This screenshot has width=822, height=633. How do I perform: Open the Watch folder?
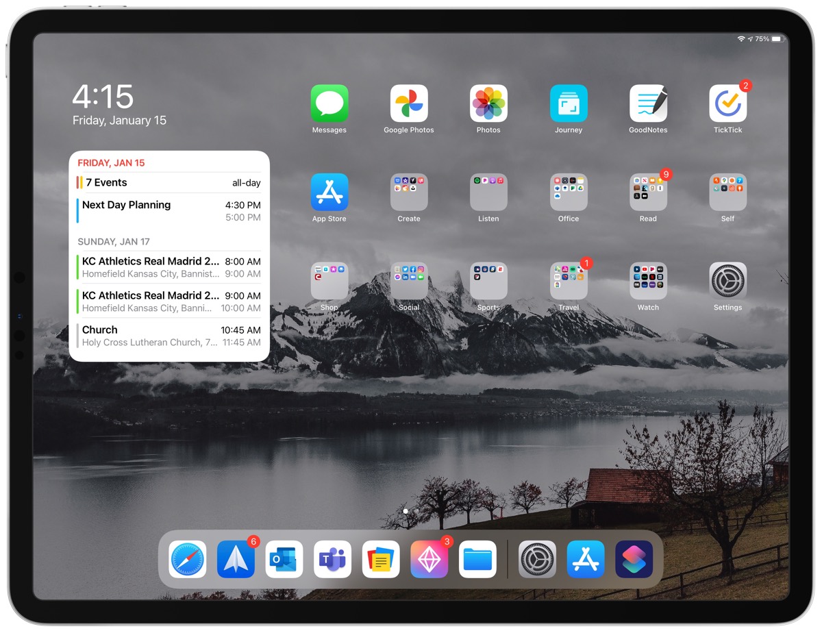(x=648, y=281)
